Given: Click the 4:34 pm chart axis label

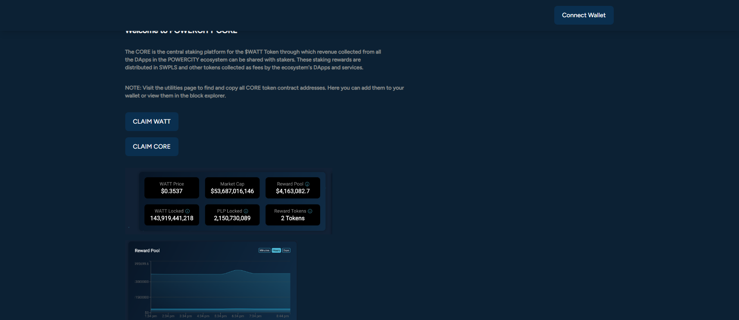Looking at the screenshot, I should click(203, 316).
